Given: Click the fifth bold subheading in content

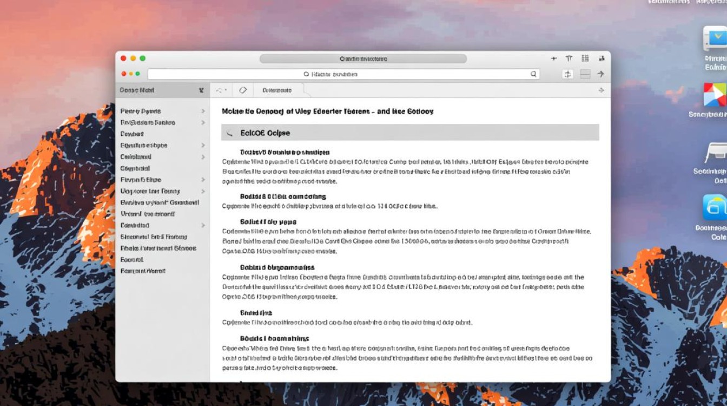Looking at the screenshot, I should 256,313.
